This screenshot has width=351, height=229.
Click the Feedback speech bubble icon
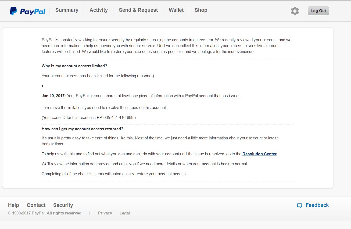pos(299,206)
